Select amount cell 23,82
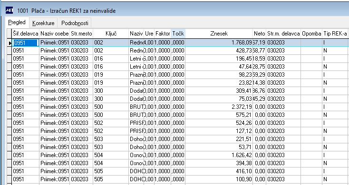Screen dimensions: 349x185 (x=219, y=83)
